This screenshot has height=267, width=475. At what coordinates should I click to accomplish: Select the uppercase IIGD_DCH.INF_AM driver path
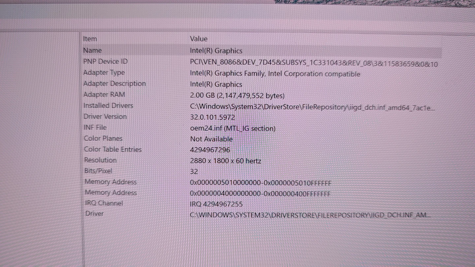[x=310, y=215]
